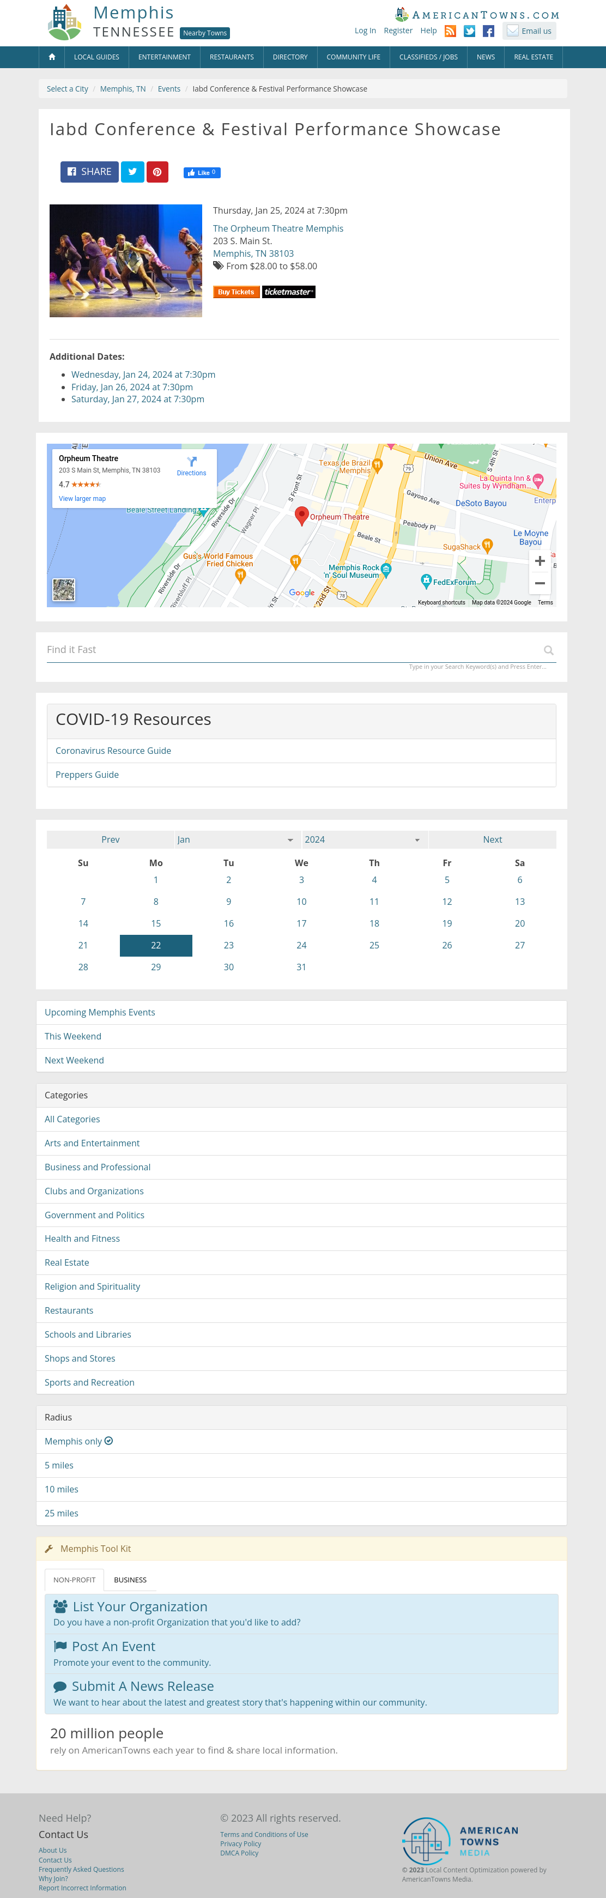Open Real Estate menu item
Screen dimensions: 606x1898
tap(533, 57)
